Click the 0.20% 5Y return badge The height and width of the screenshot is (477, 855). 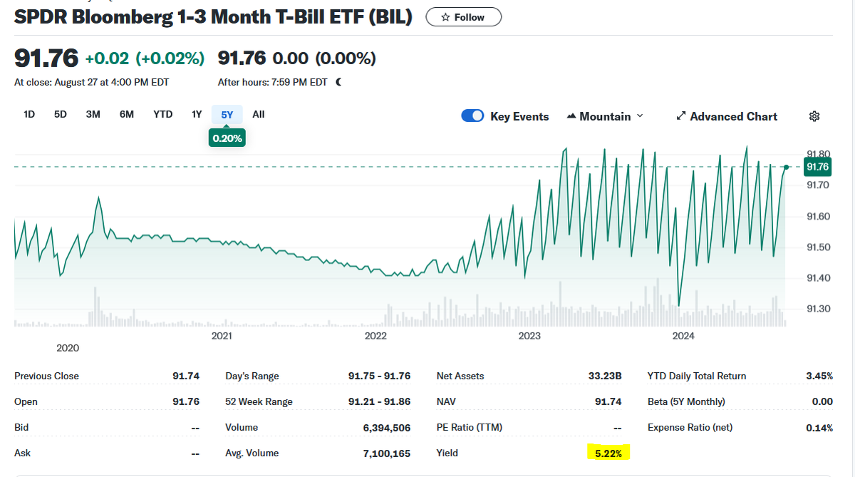pos(227,138)
